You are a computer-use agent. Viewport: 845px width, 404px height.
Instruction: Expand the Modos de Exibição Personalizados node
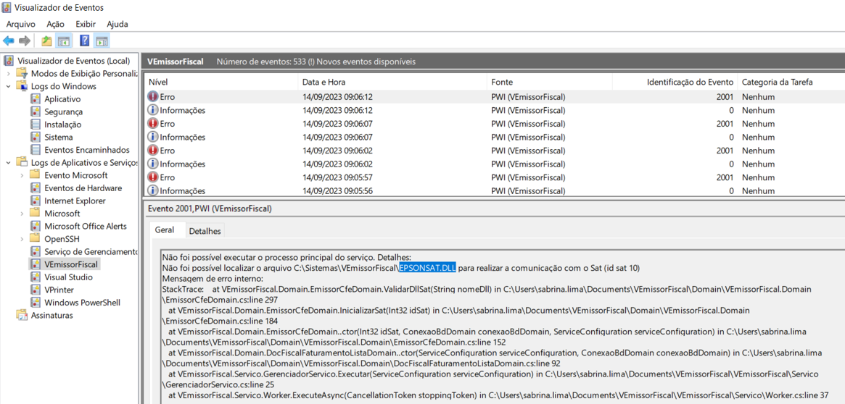coord(9,74)
